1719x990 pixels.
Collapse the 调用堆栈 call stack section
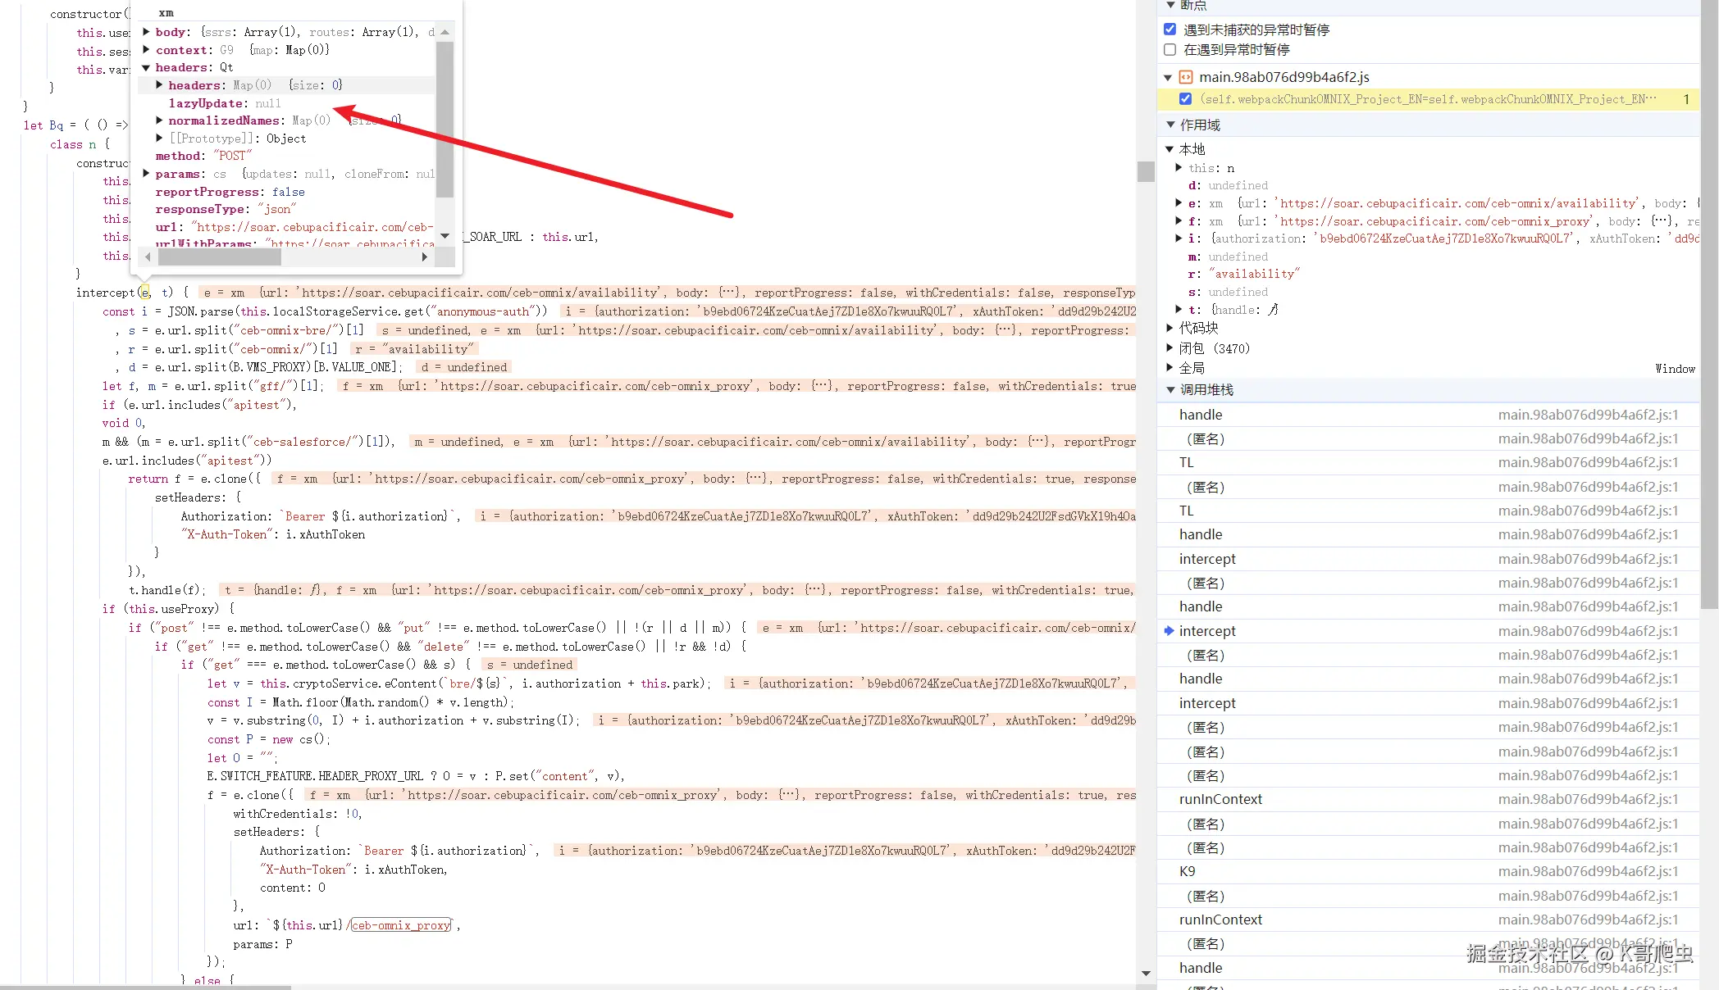coord(1170,390)
